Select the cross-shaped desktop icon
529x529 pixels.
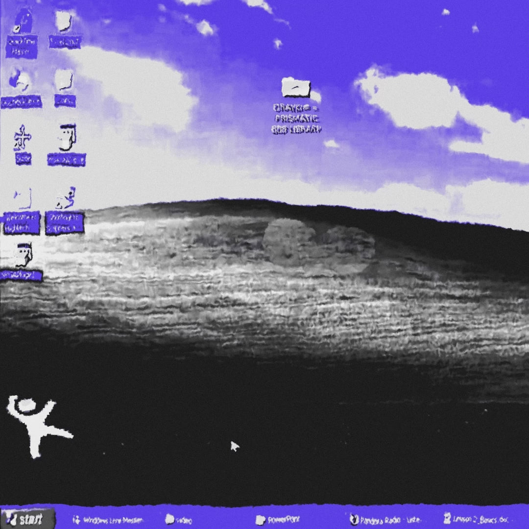(x=23, y=139)
